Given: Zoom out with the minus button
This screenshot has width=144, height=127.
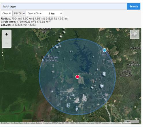Looking at the screenshot, I should (7, 43).
